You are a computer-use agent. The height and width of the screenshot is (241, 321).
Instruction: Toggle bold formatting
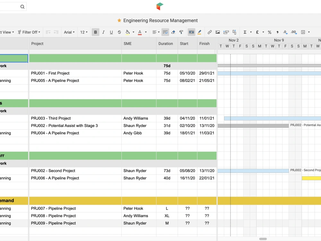(95, 32)
